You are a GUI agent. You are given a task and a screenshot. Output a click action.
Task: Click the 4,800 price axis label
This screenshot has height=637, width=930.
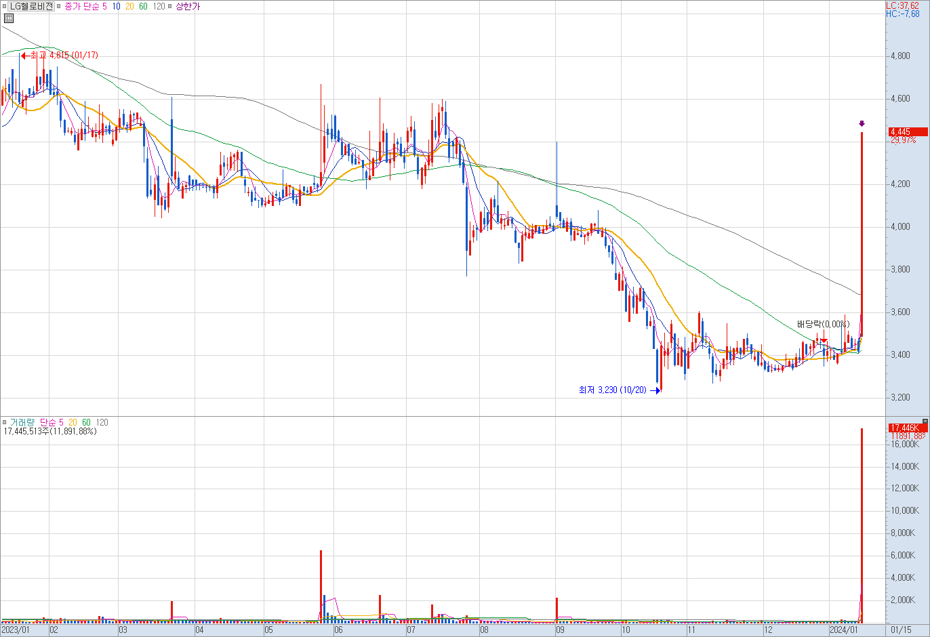900,56
